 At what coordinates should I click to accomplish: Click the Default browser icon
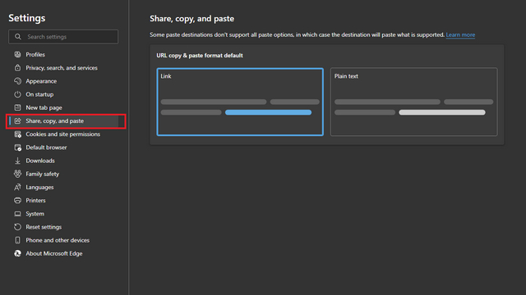[17, 147]
